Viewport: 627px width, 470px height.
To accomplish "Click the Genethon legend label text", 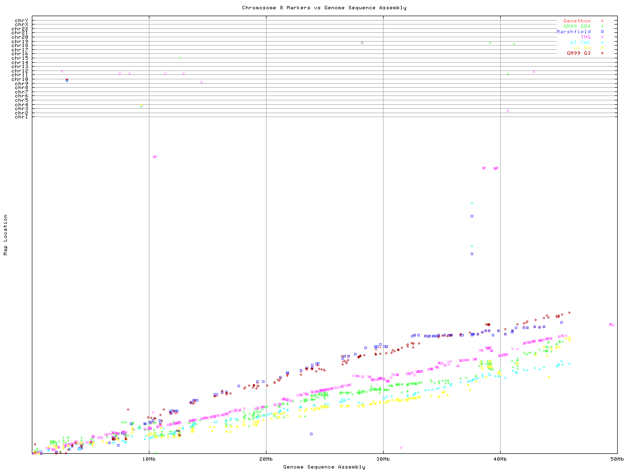I will pos(577,21).
